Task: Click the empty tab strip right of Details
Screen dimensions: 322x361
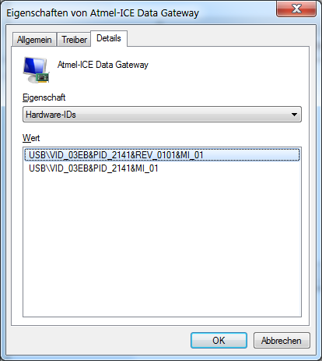Action: click(218, 39)
